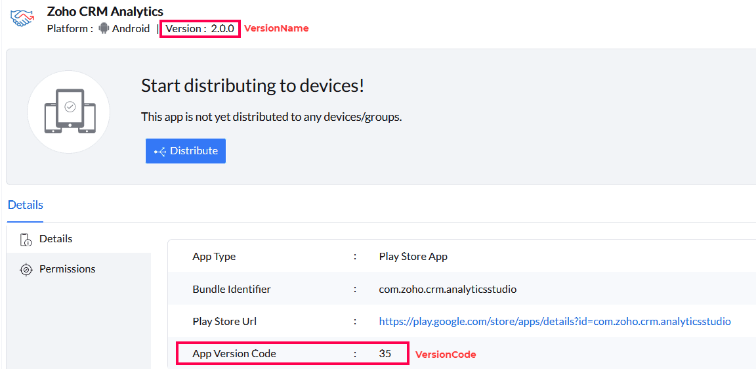Click the App Type label

tap(214, 257)
